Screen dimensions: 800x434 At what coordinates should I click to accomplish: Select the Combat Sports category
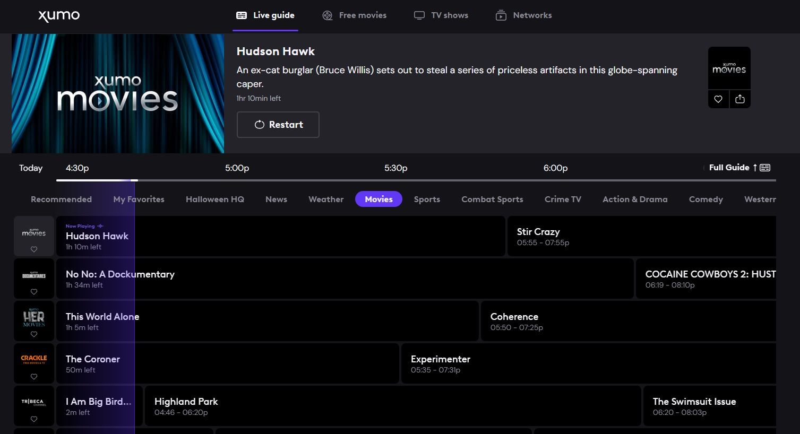click(492, 199)
